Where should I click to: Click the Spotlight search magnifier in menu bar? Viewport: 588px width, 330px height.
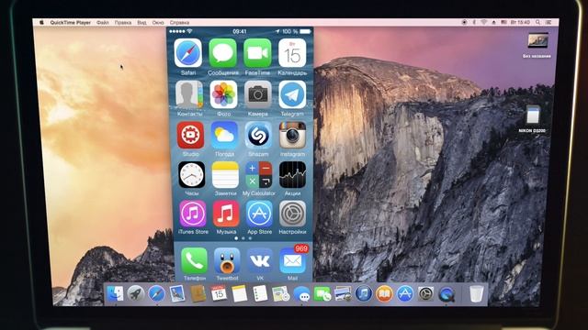click(x=537, y=22)
